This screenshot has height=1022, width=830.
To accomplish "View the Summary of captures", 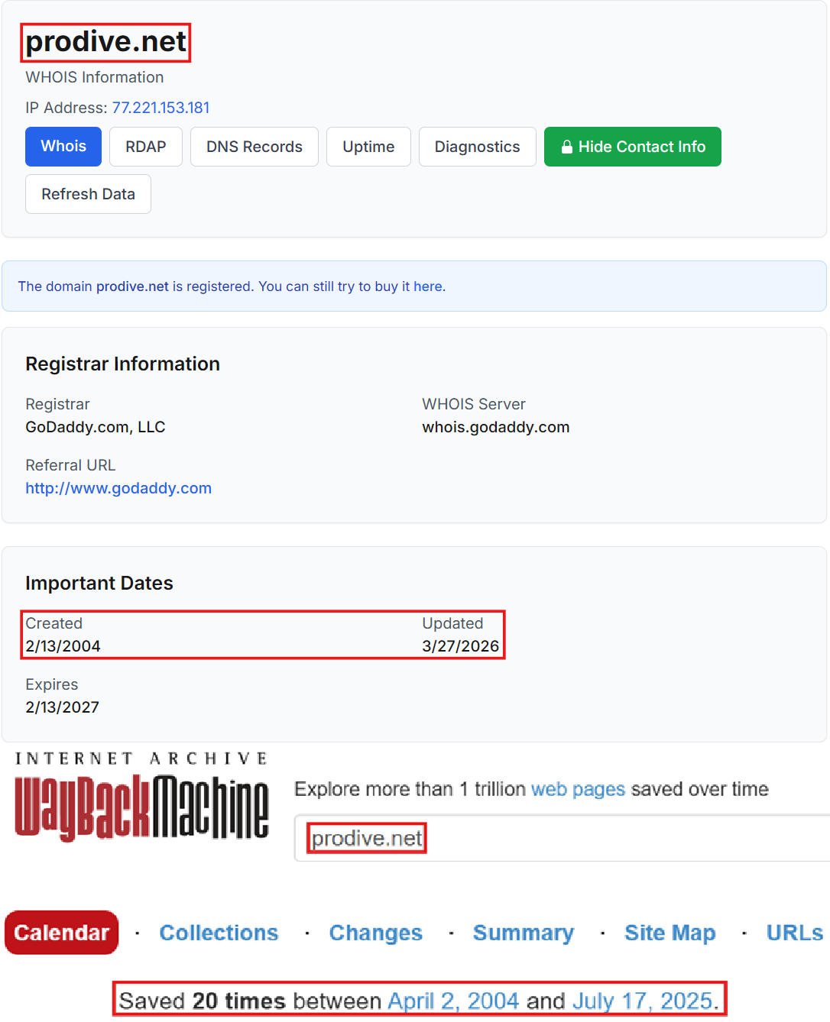I will 523,933.
